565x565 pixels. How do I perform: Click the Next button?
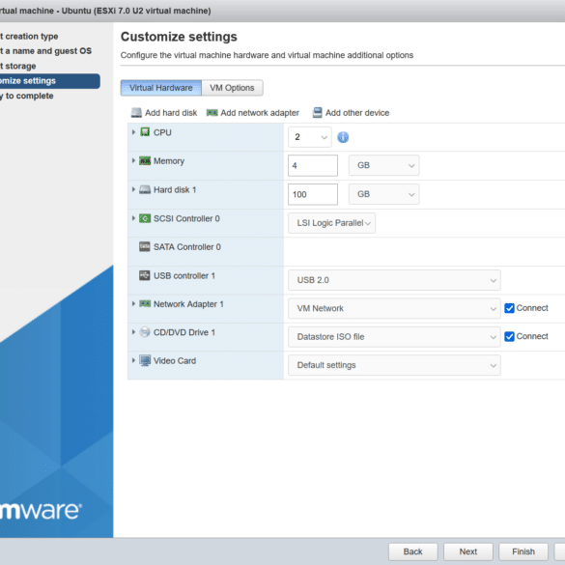[468, 551]
